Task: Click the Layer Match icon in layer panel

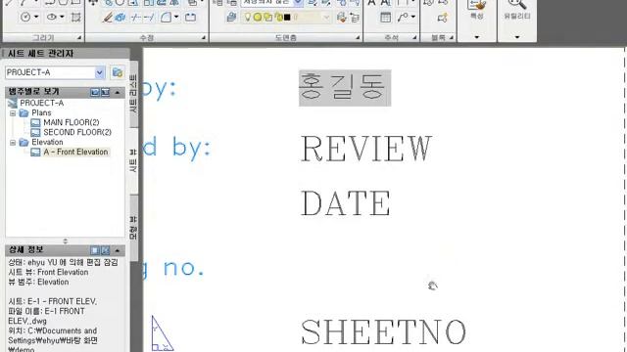Action: (x=341, y=18)
